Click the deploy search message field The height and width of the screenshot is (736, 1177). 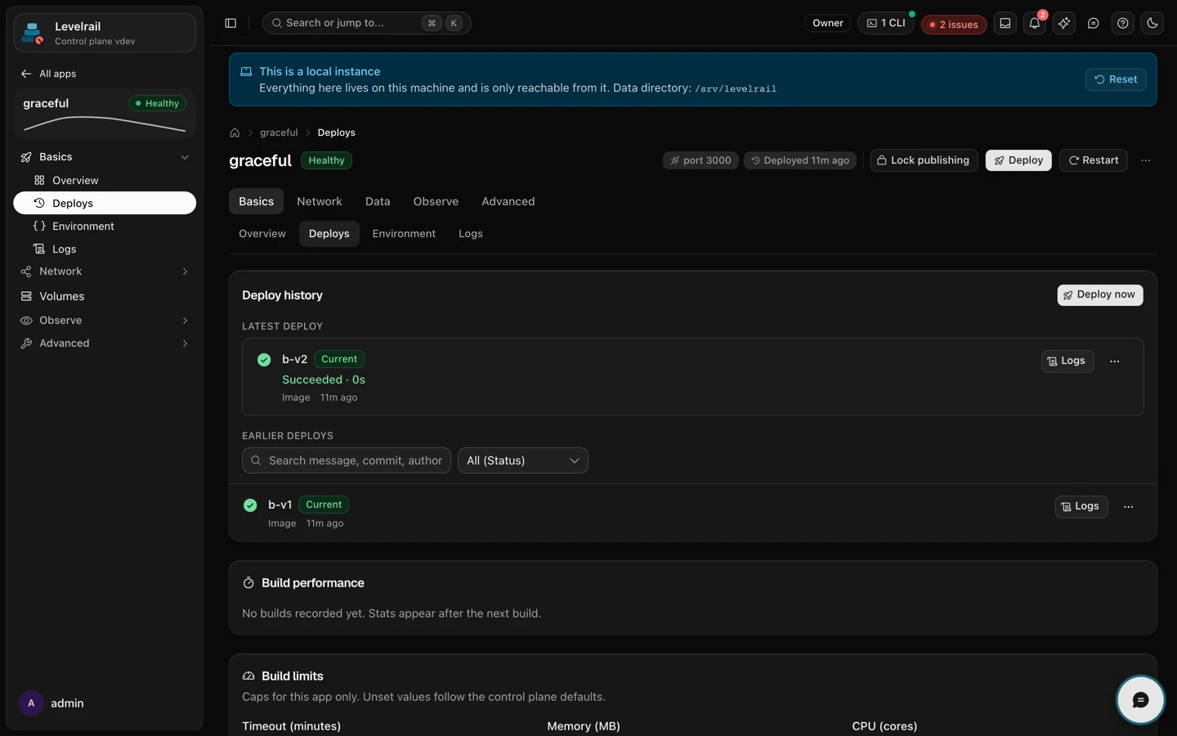[347, 460]
